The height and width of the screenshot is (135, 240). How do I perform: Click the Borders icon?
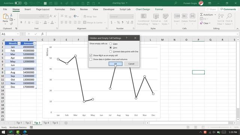pyautogui.click(x=37, y=22)
